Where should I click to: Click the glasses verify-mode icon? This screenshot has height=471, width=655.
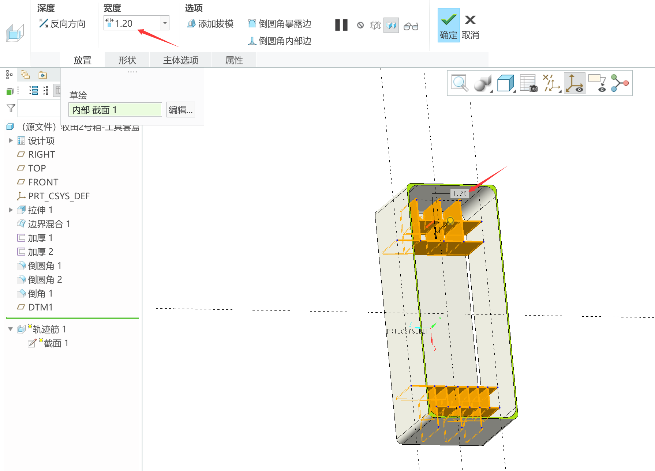click(411, 26)
